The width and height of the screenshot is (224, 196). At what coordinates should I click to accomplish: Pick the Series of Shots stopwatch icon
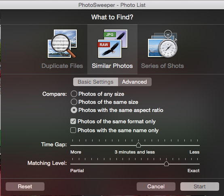pyautogui.click(x=163, y=44)
